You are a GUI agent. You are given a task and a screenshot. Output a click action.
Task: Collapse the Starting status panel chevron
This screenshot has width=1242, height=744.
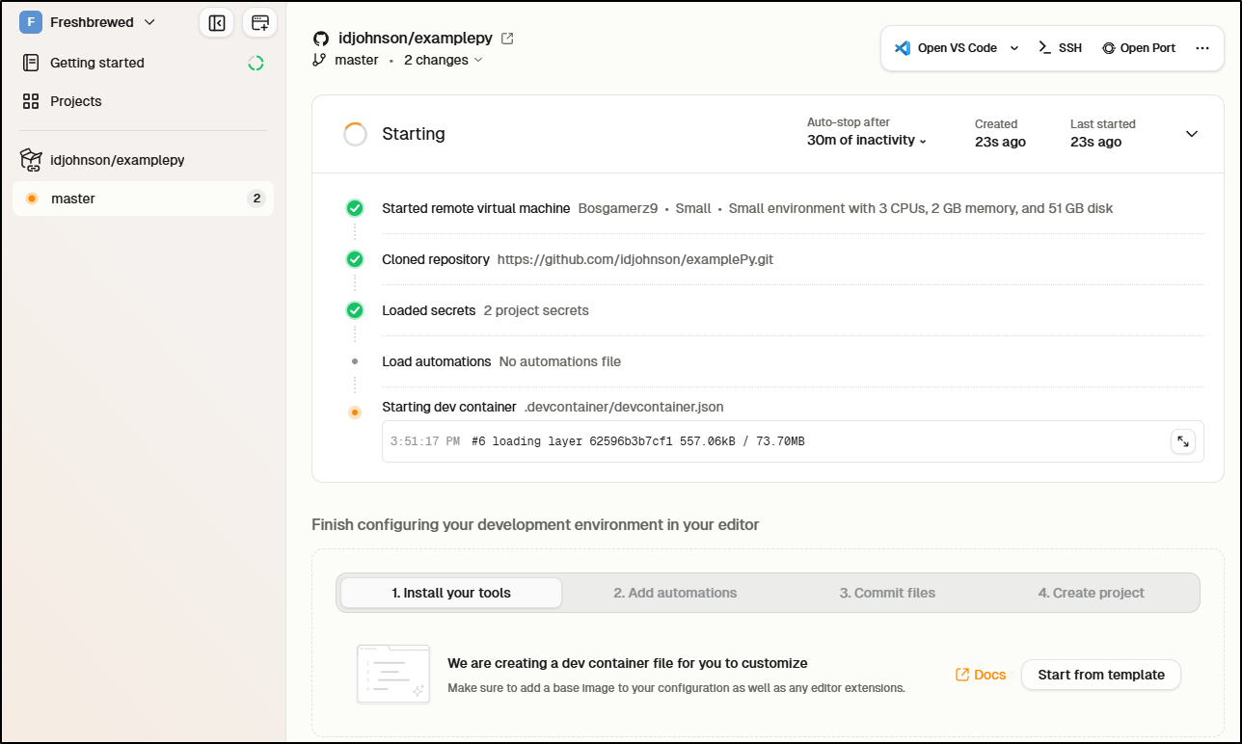pyautogui.click(x=1192, y=134)
